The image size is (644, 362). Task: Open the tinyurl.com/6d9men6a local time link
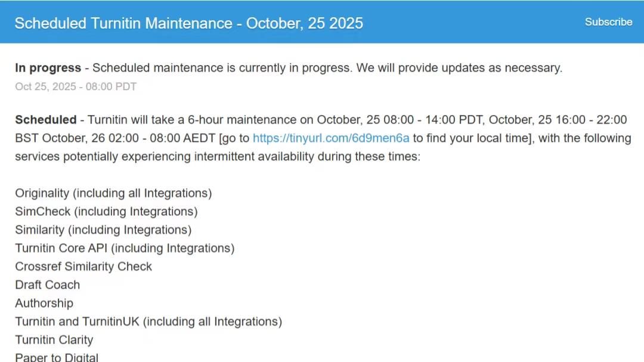(x=331, y=138)
